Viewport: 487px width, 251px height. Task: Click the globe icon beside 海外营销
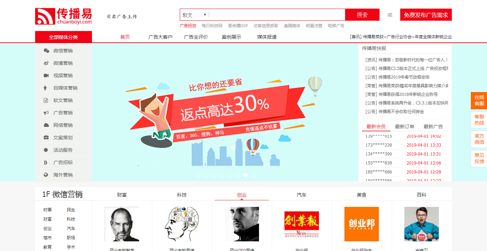click(46, 175)
